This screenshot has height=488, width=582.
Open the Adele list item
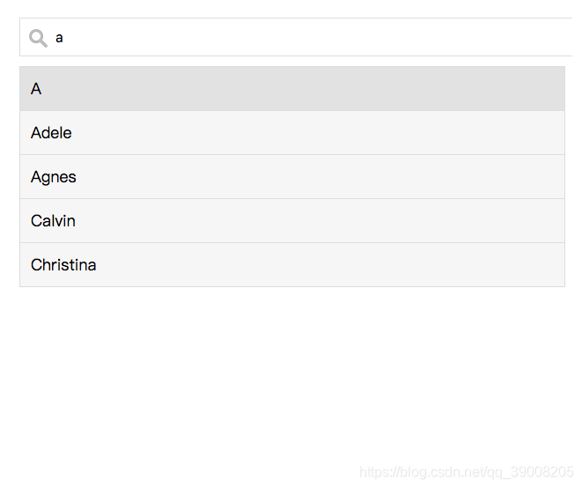click(x=292, y=133)
